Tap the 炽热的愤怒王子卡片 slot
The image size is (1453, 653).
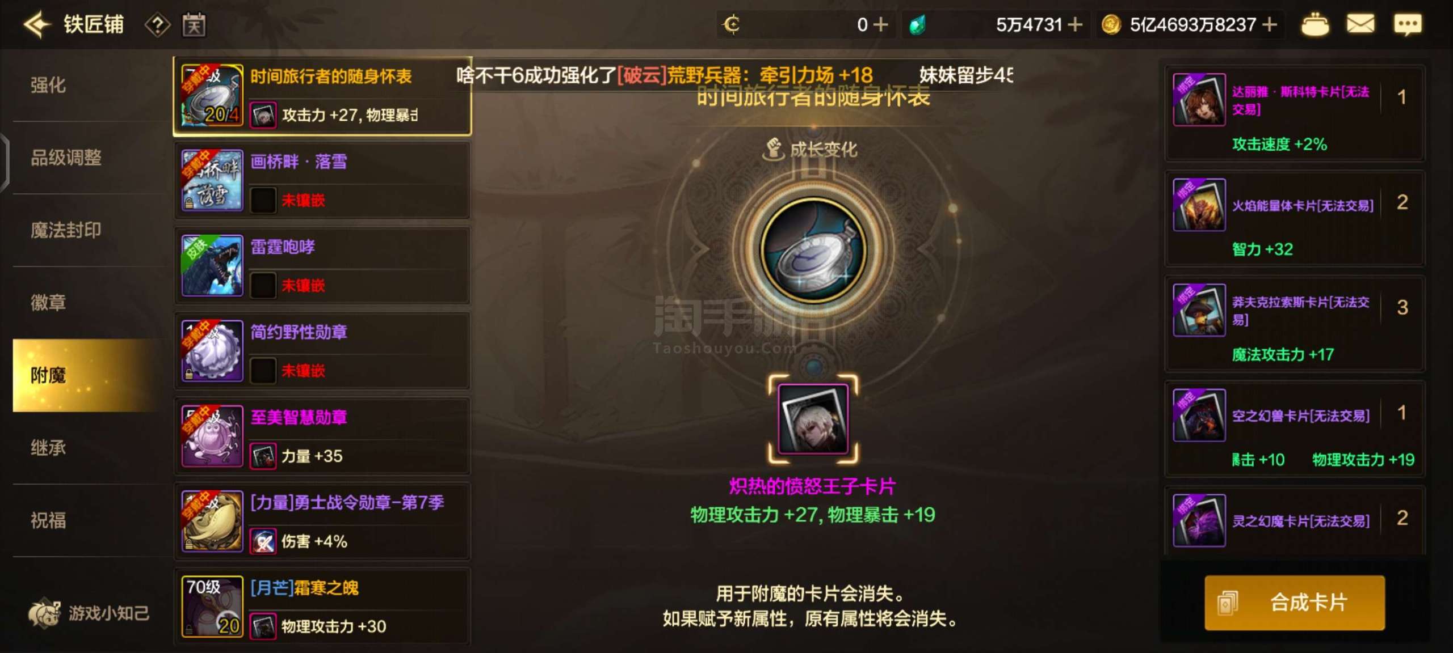click(813, 419)
